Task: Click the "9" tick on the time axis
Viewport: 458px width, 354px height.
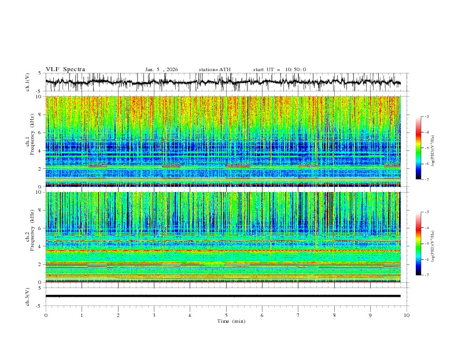Action: click(x=370, y=315)
